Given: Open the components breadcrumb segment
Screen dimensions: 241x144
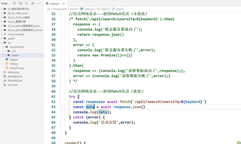Looking at the screenshot, I should click(x=60, y=9).
